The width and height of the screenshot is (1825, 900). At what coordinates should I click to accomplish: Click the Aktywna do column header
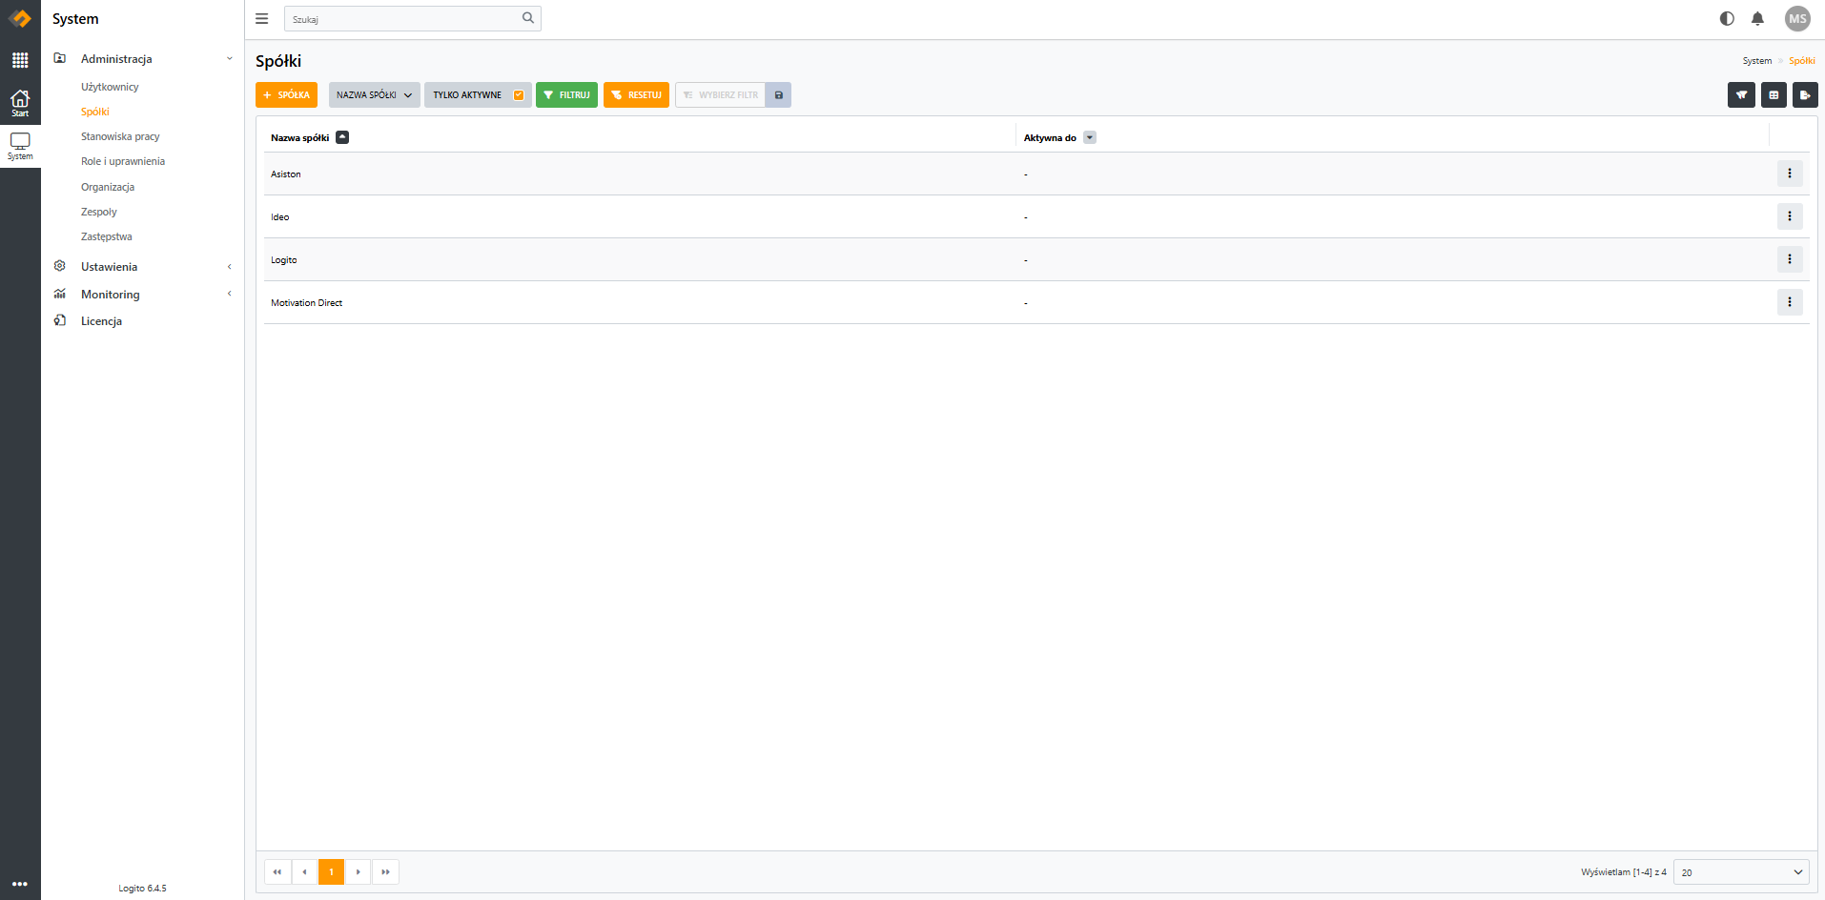(x=1050, y=138)
